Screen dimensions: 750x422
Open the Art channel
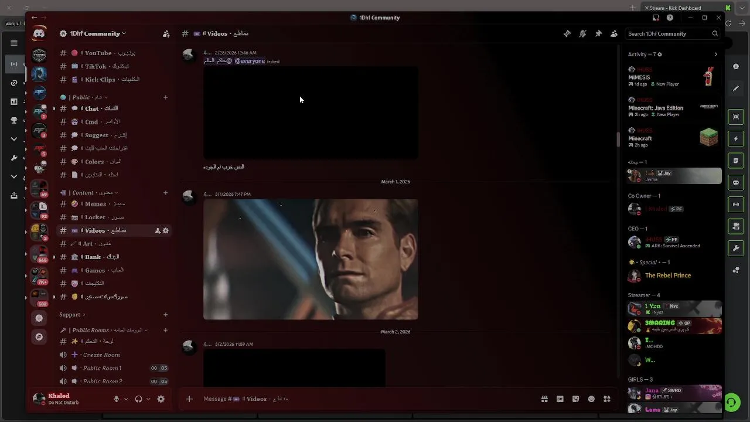coord(114,244)
